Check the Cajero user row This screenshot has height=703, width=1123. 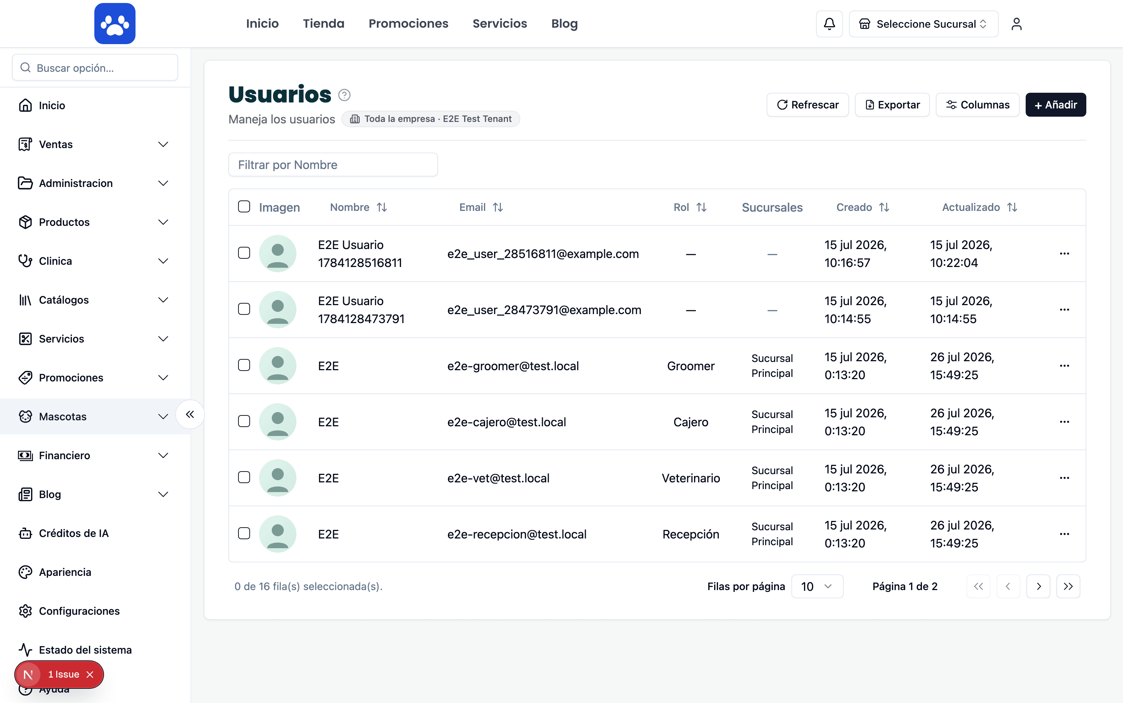coord(244,421)
